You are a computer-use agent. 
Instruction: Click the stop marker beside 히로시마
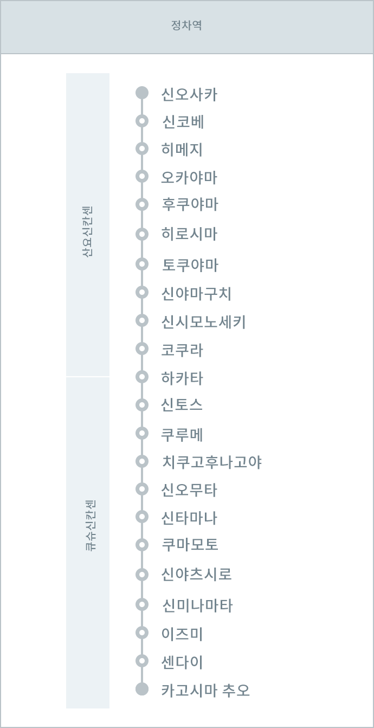[x=142, y=234]
